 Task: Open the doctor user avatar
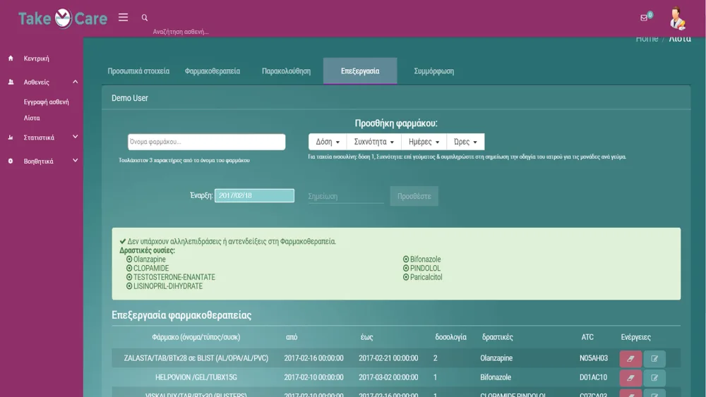(x=676, y=18)
